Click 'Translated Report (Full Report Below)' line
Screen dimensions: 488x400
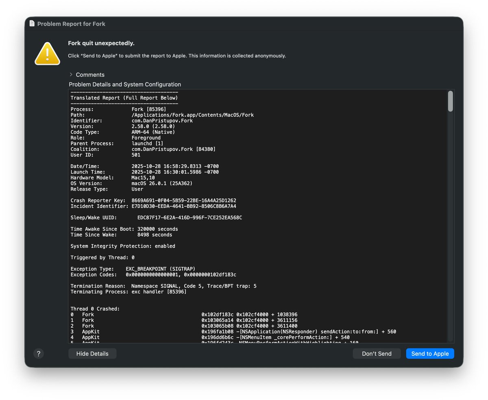(x=124, y=98)
